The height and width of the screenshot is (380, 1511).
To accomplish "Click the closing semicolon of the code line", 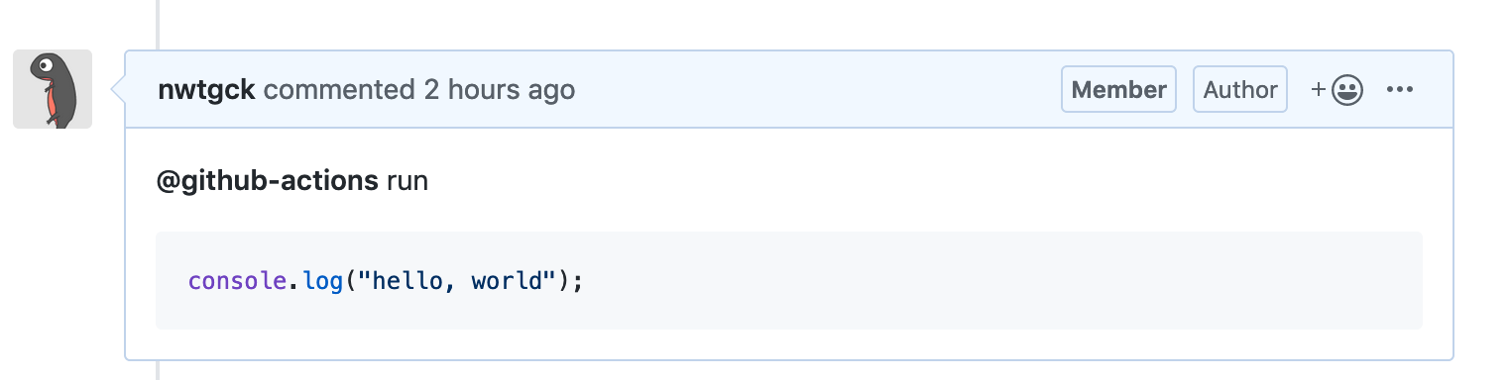I will [x=577, y=282].
